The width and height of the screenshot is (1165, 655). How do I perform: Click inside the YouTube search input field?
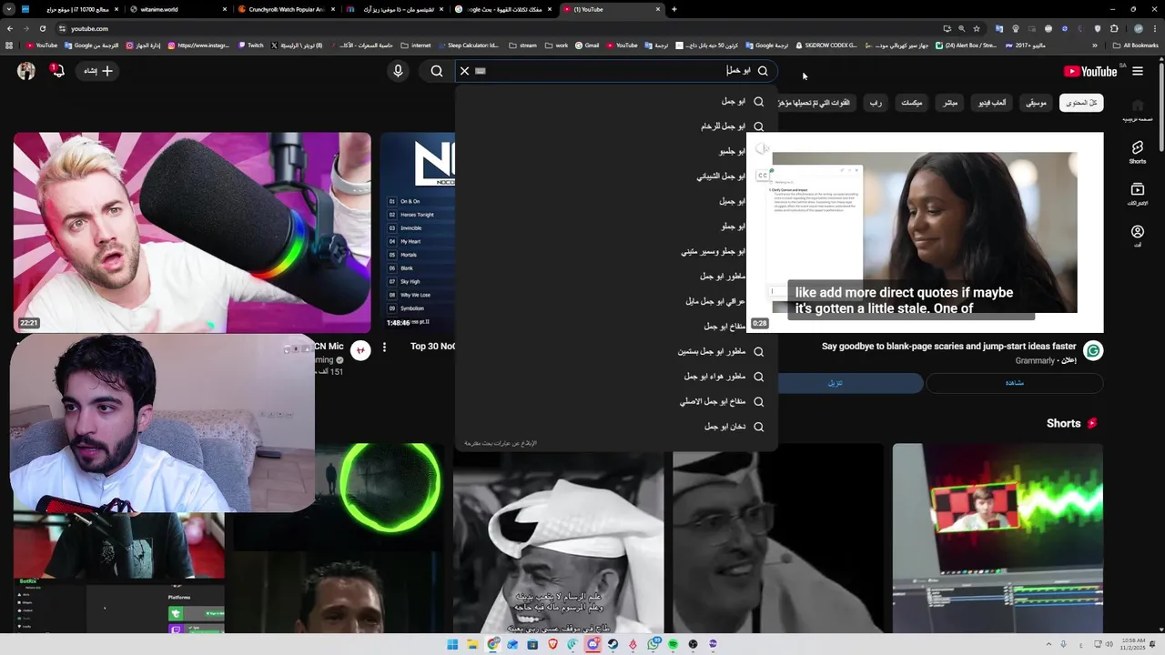point(614,71)
